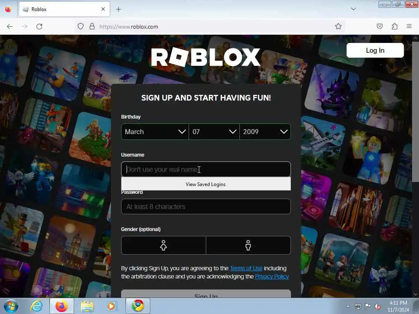Reload the Roblox page
This screenshot has height=314, width=419.
(39, 27)
